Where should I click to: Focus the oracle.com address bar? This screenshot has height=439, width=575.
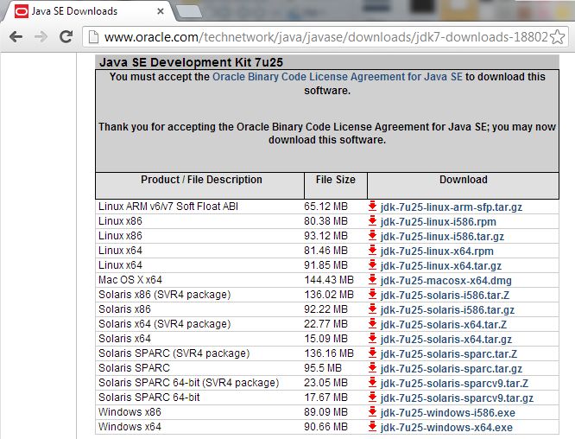325,37
